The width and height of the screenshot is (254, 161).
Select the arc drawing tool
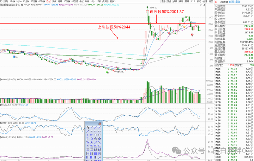coord(92,139)
